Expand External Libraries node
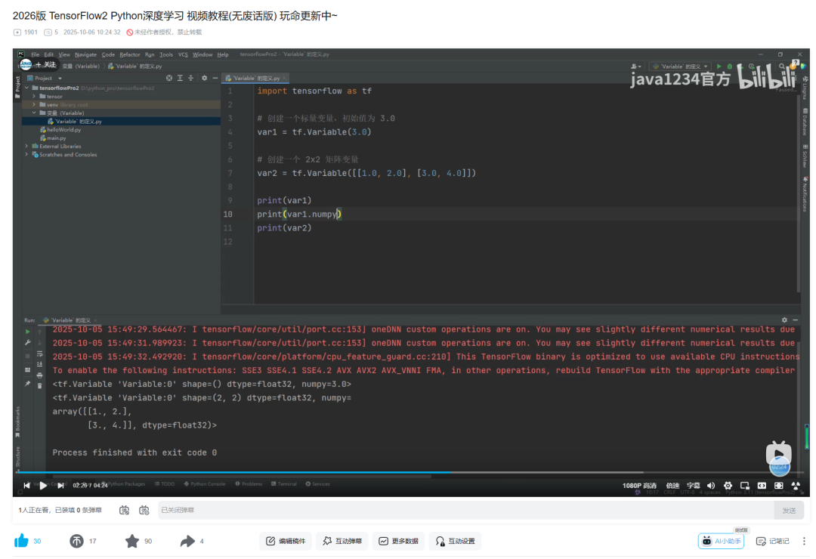 tap(27, 147)
